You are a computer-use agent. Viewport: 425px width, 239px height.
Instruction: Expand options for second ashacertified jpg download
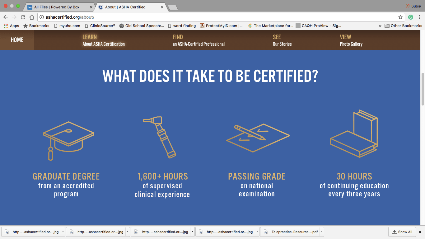pyautogui.click(x=128, y=232)
